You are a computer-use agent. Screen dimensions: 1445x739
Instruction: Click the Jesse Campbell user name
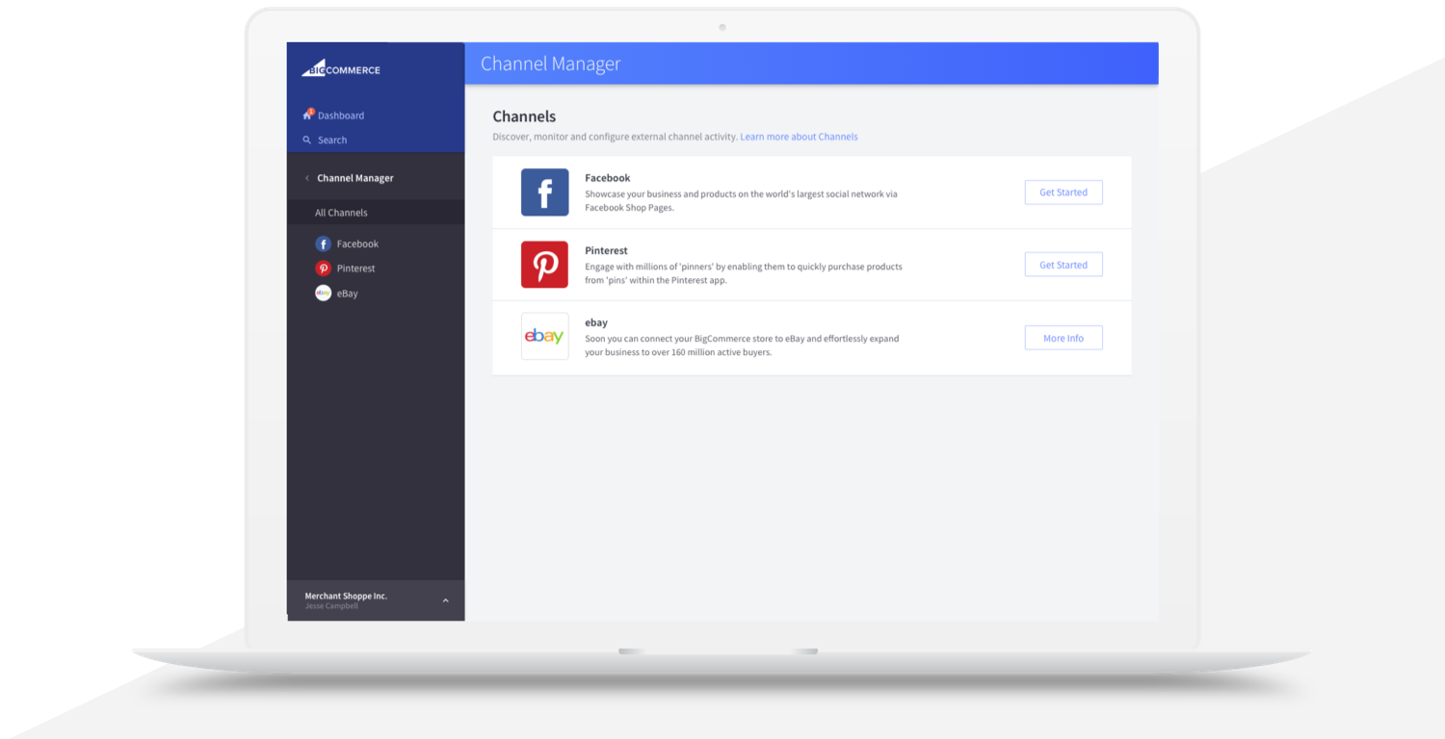tap(331, 606)
